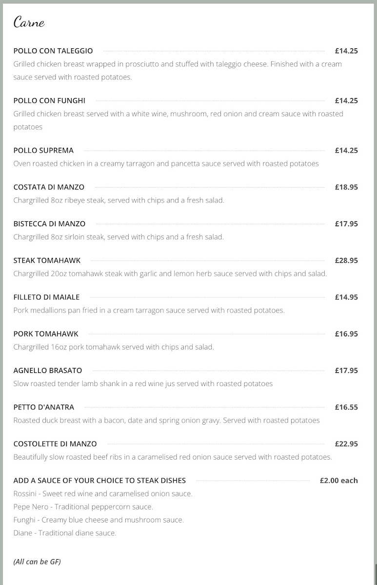Pick the Filleto di Maiale dish name

(x=46, y=297)
